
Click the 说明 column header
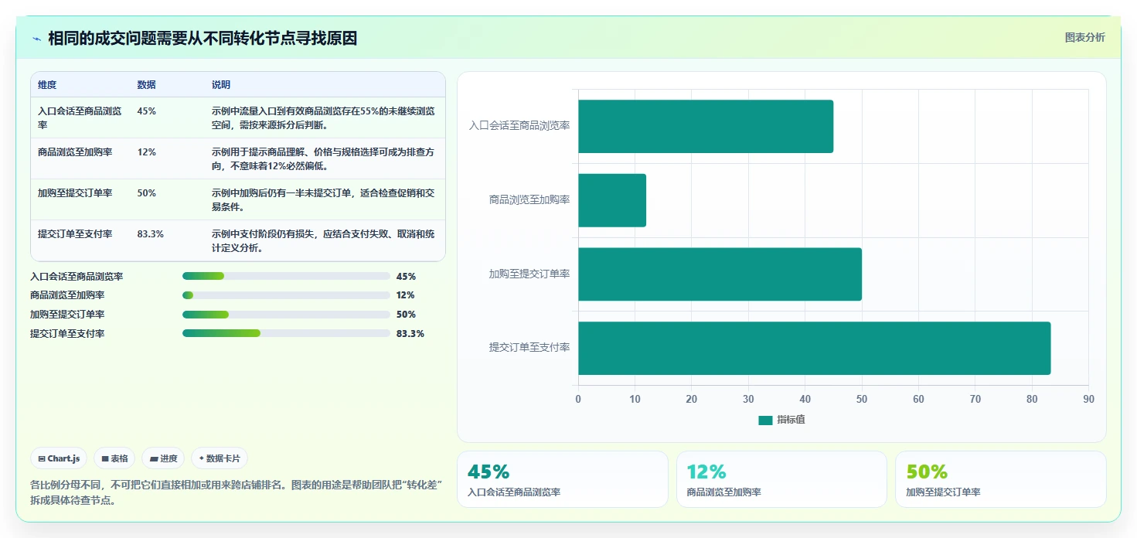221,85
